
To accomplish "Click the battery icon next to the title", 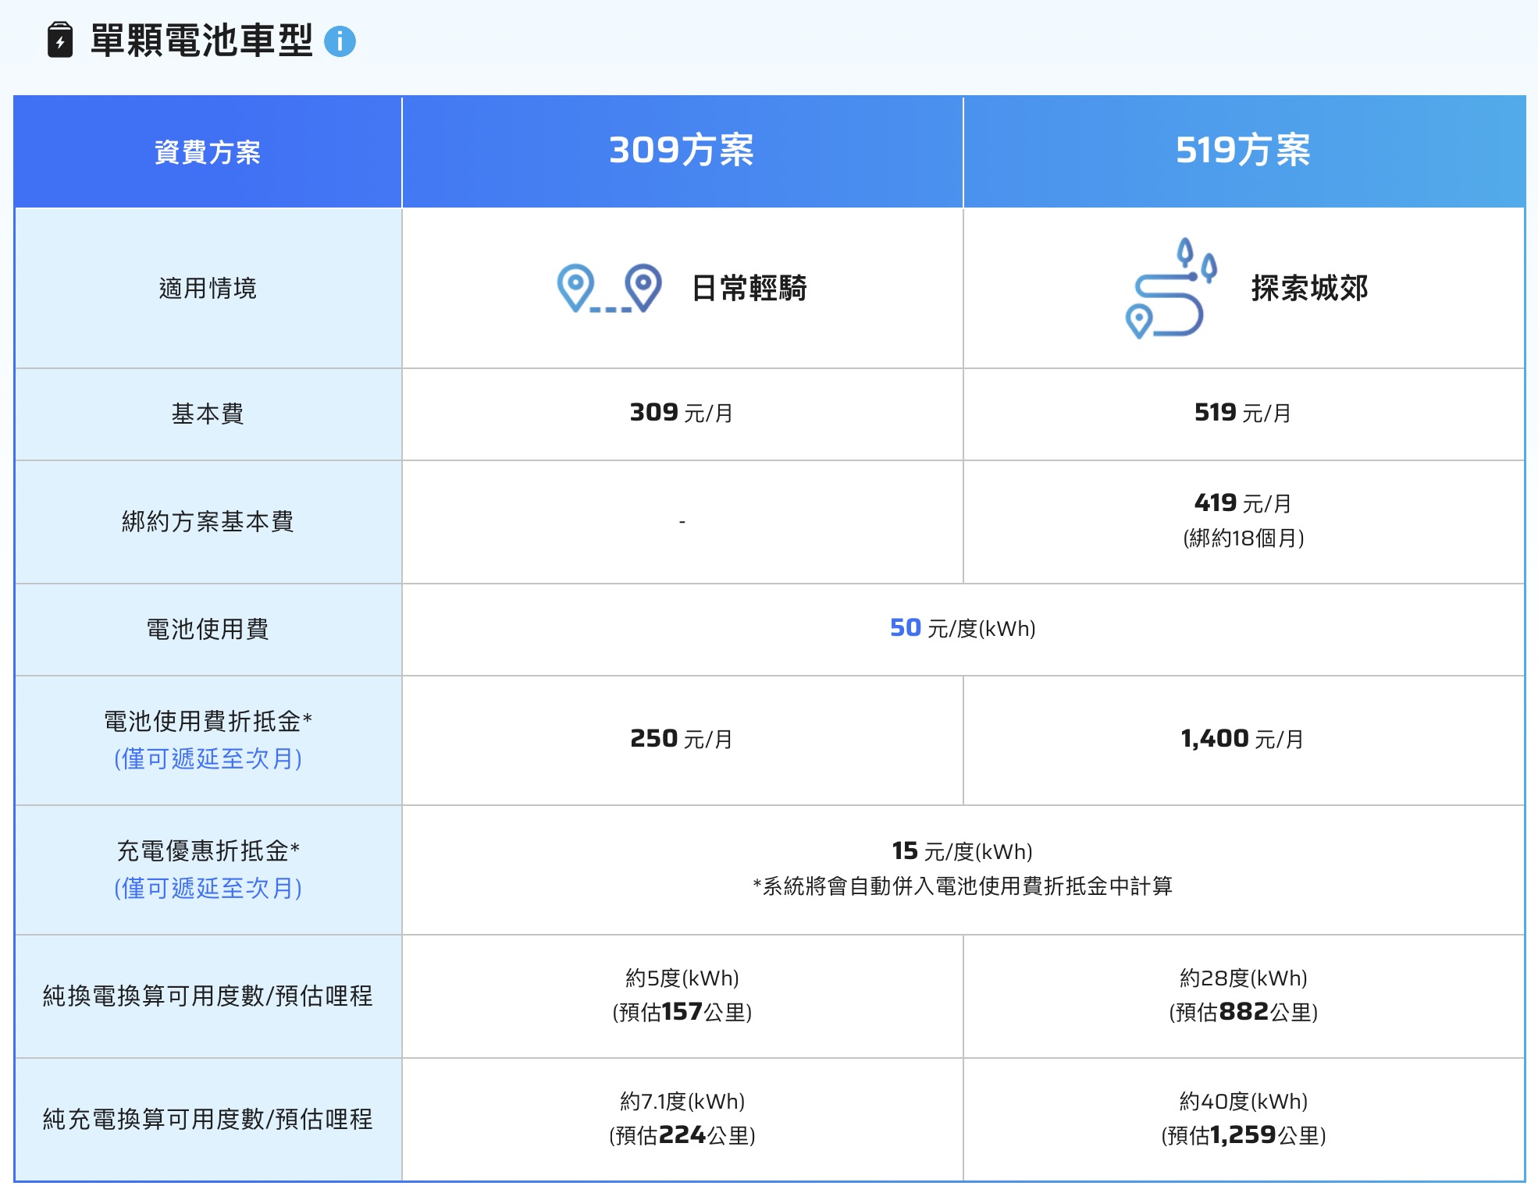I will point(60,41).
